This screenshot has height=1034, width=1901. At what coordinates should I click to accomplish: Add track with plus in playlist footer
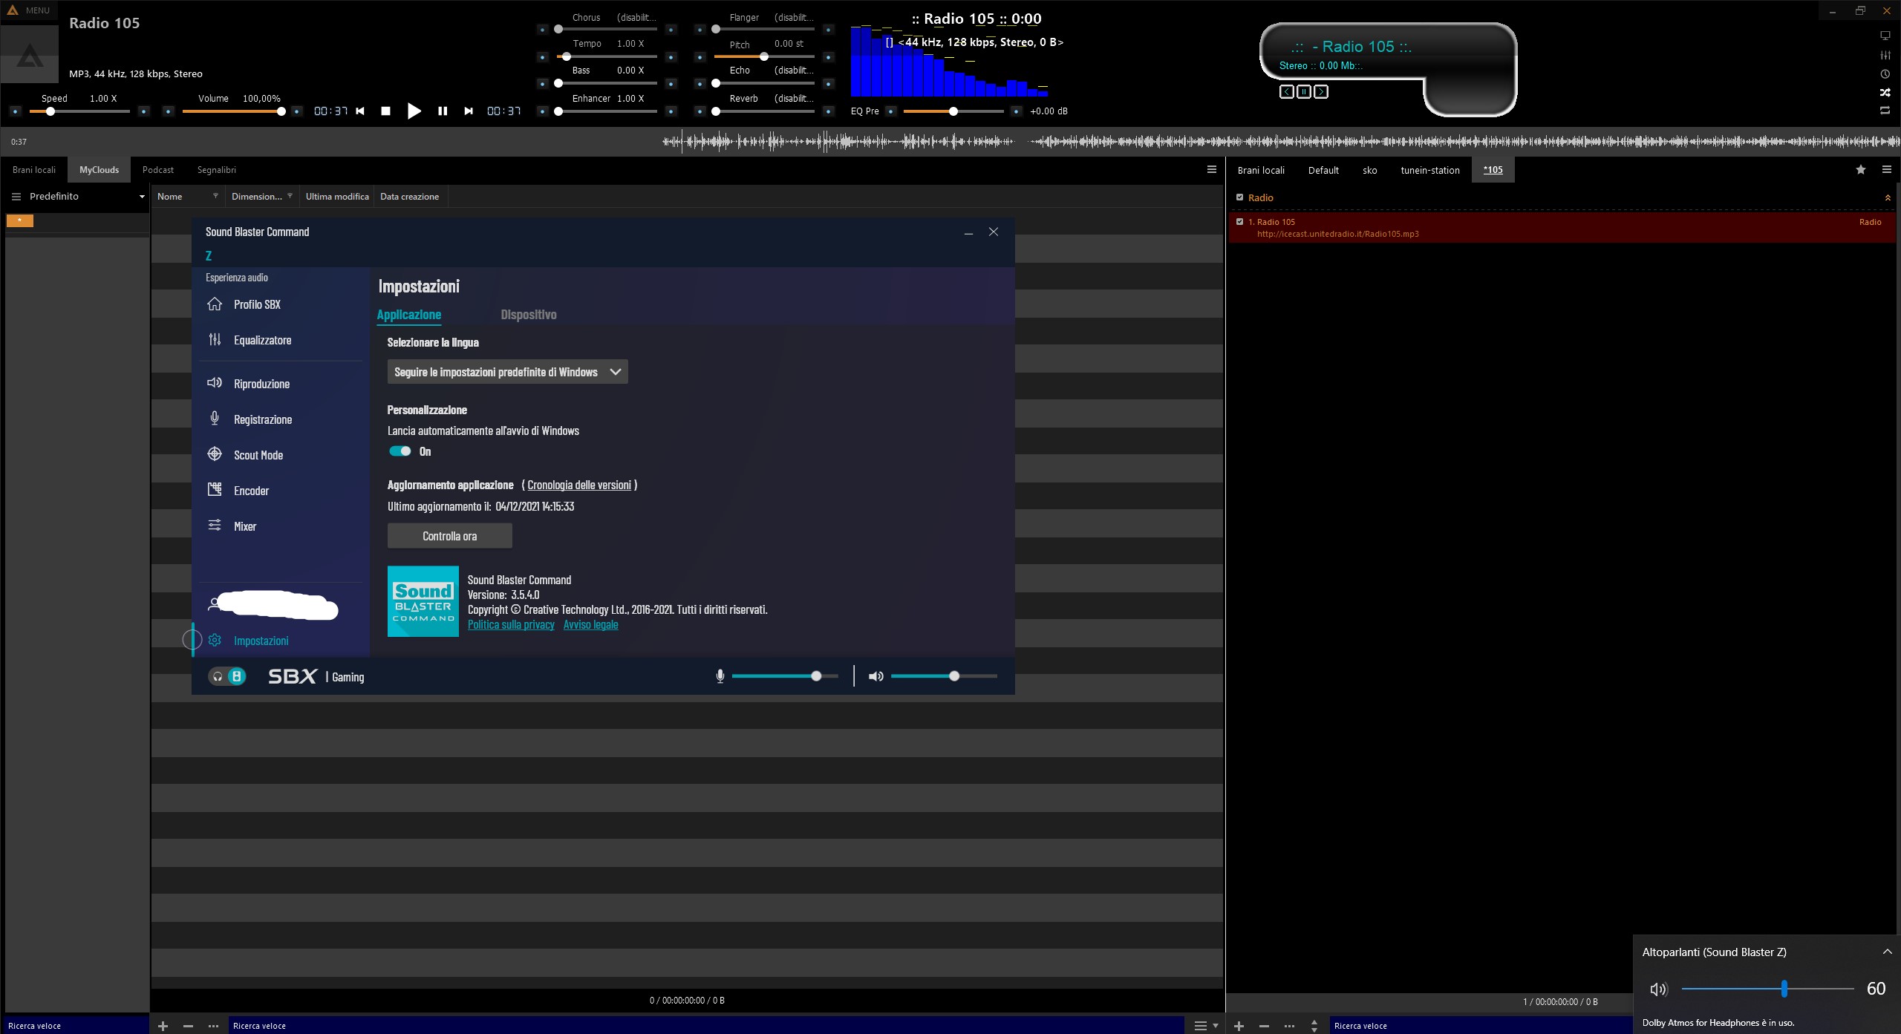click(1239, 1026)
